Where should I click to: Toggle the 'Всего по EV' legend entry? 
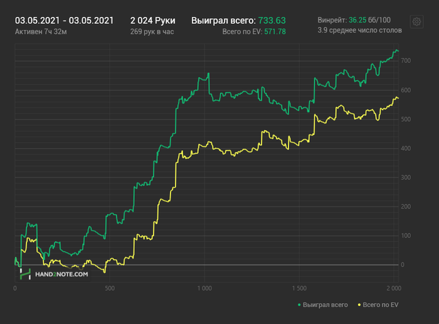(x=378, y=305)
